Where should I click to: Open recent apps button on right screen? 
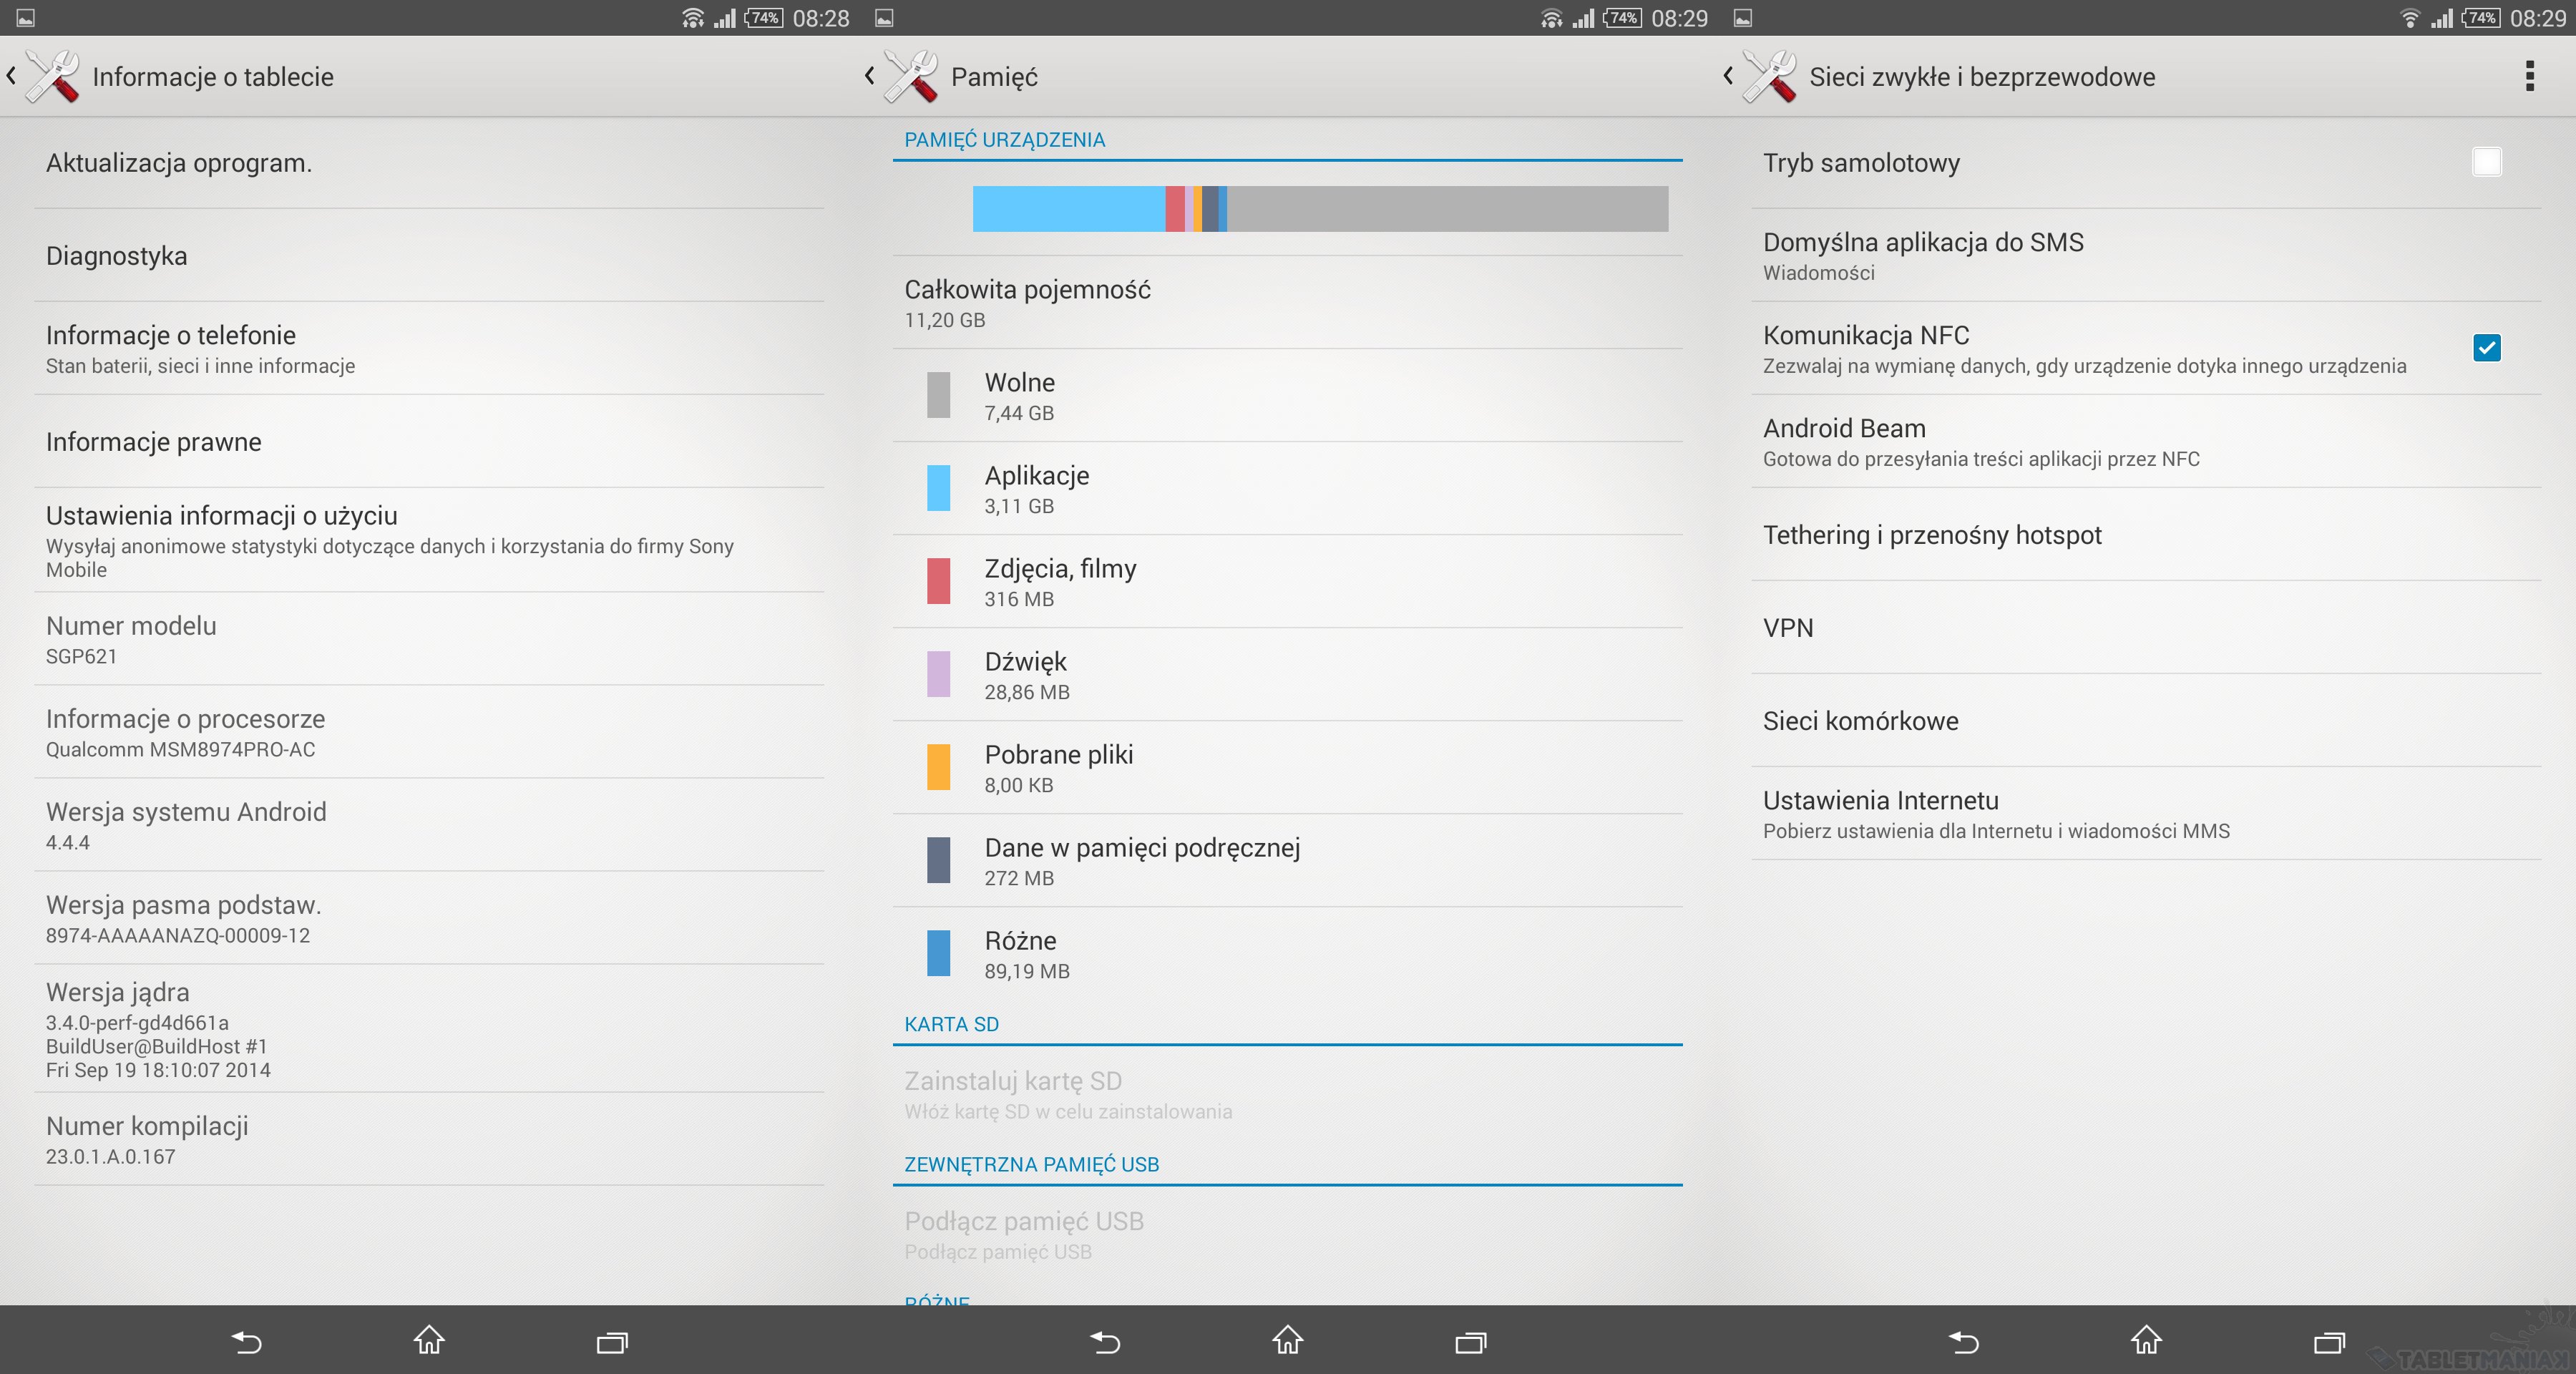pos(2329,1341)
